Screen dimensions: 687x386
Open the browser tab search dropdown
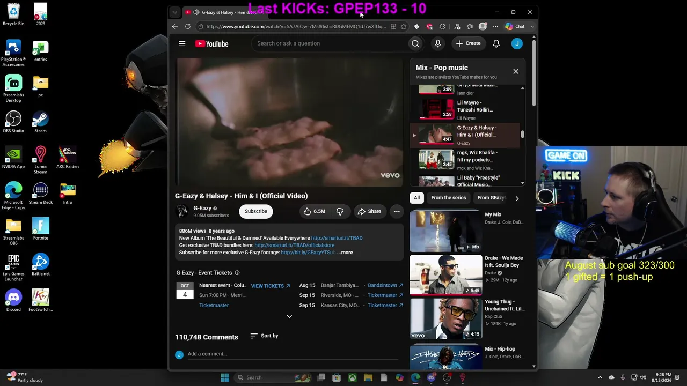coord(175,12)
